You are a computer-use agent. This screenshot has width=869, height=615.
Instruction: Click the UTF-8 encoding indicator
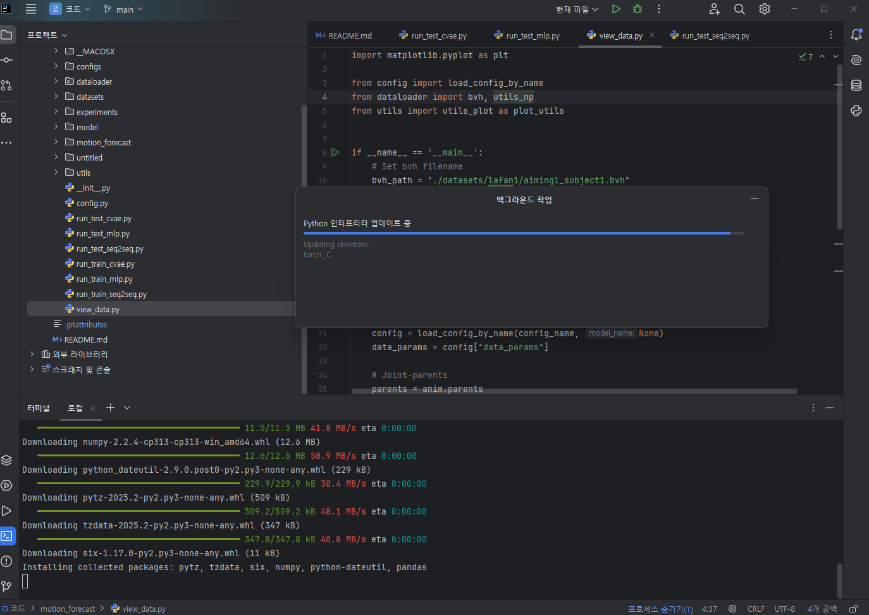(x=785, y=609)
